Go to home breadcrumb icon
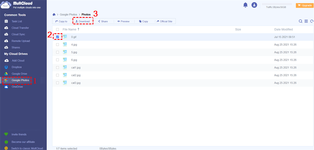This screenshot has width=314, height=150. pyautogui.click(x=54, y=15)
